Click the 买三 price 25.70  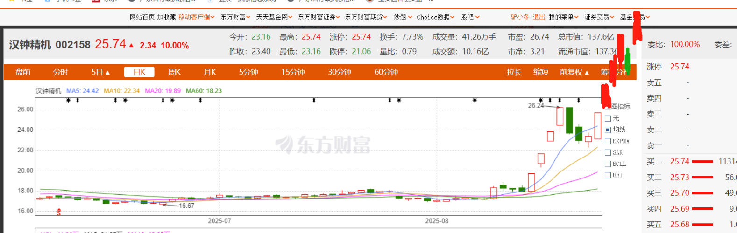pos(680,192)
